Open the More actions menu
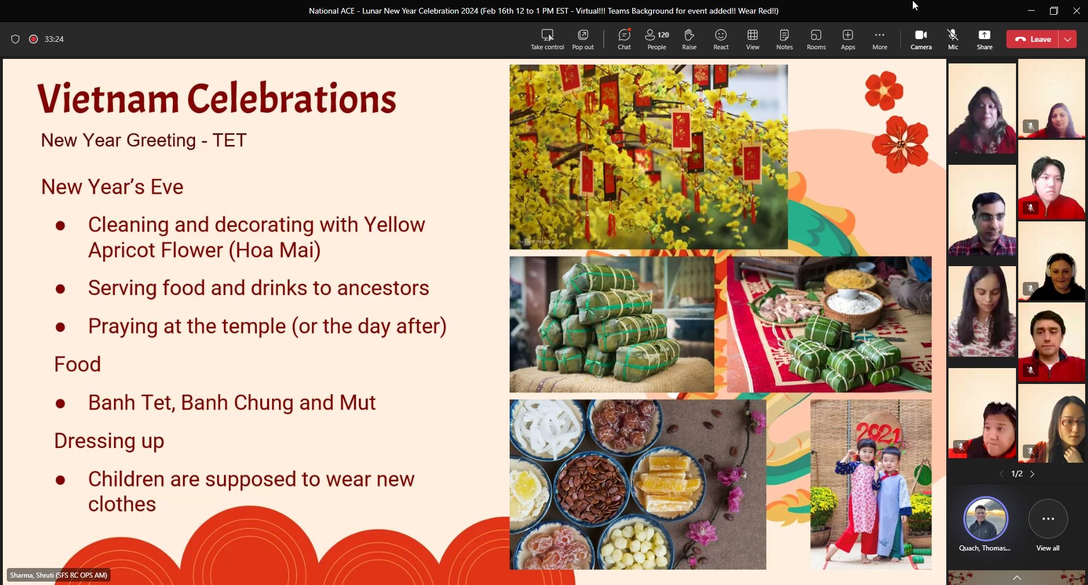Image resolution: width=1088 pixels, height=585 pixels. click(x=880, y=39)
